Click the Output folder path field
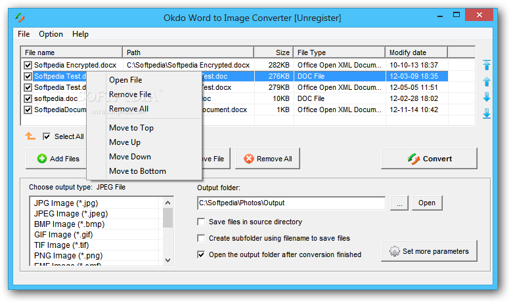 pyautogui.click(x=292, y=203)
